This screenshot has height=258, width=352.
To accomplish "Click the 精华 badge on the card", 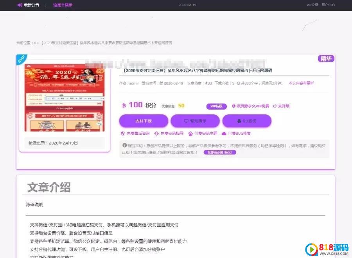I will click(x=326, y=59).
